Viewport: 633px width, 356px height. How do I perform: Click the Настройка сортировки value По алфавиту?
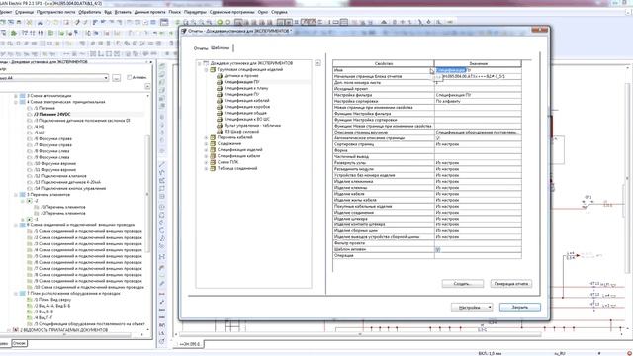[x=478, y=101]
